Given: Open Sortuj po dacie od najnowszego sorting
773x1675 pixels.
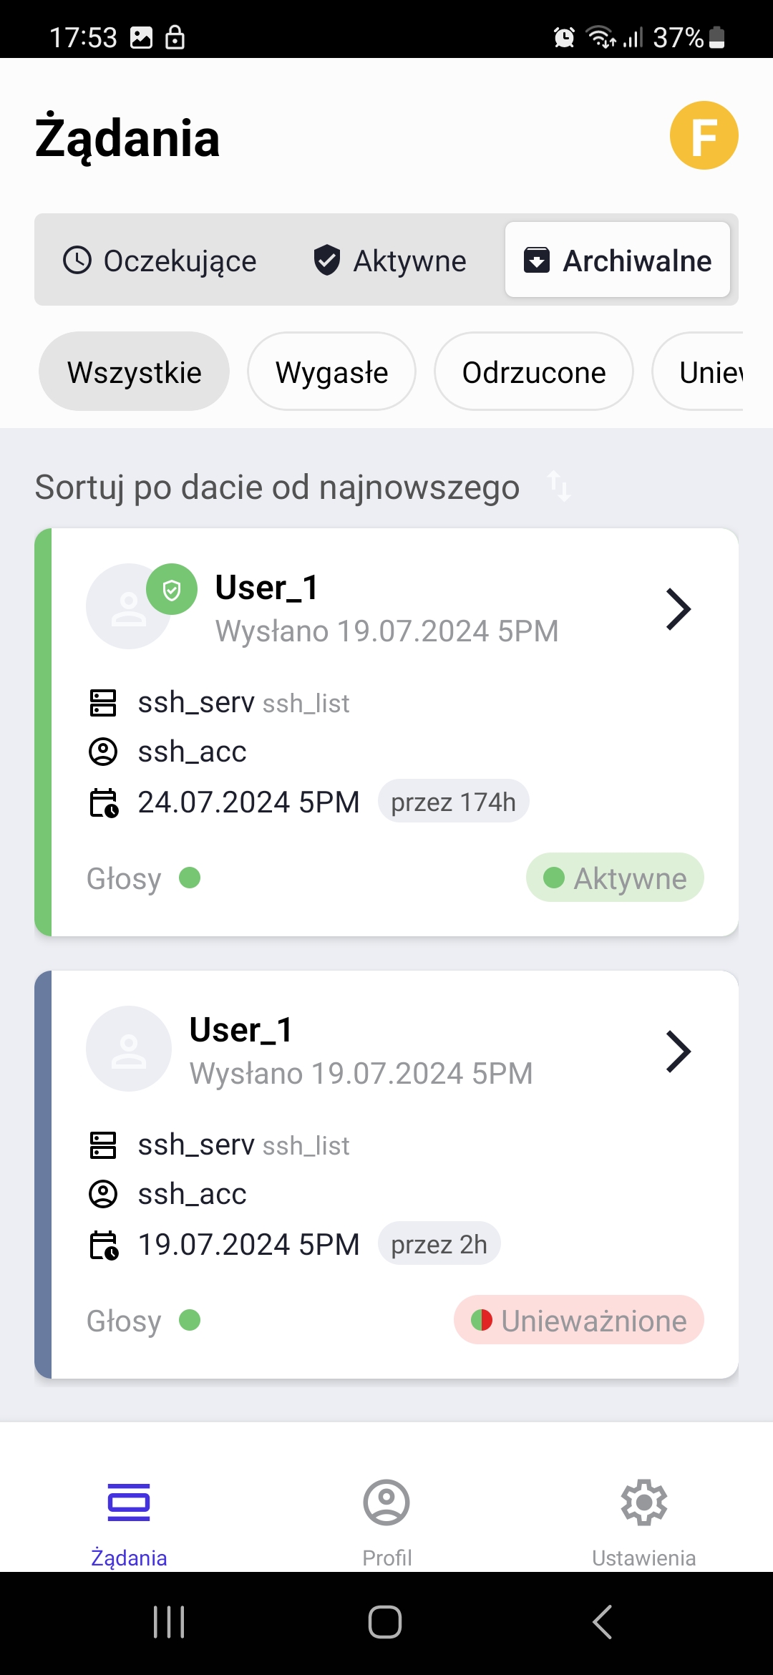Looking at the screenshot, I should coord(277,487).
